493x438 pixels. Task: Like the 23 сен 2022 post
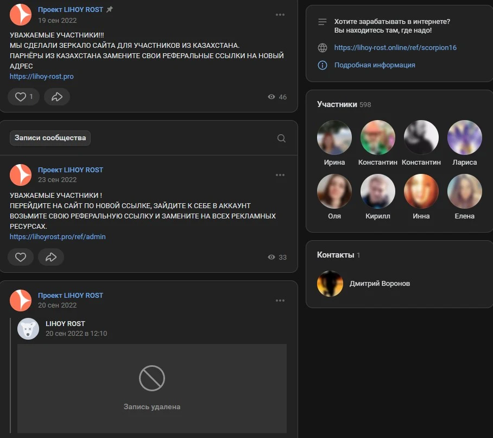21,257
